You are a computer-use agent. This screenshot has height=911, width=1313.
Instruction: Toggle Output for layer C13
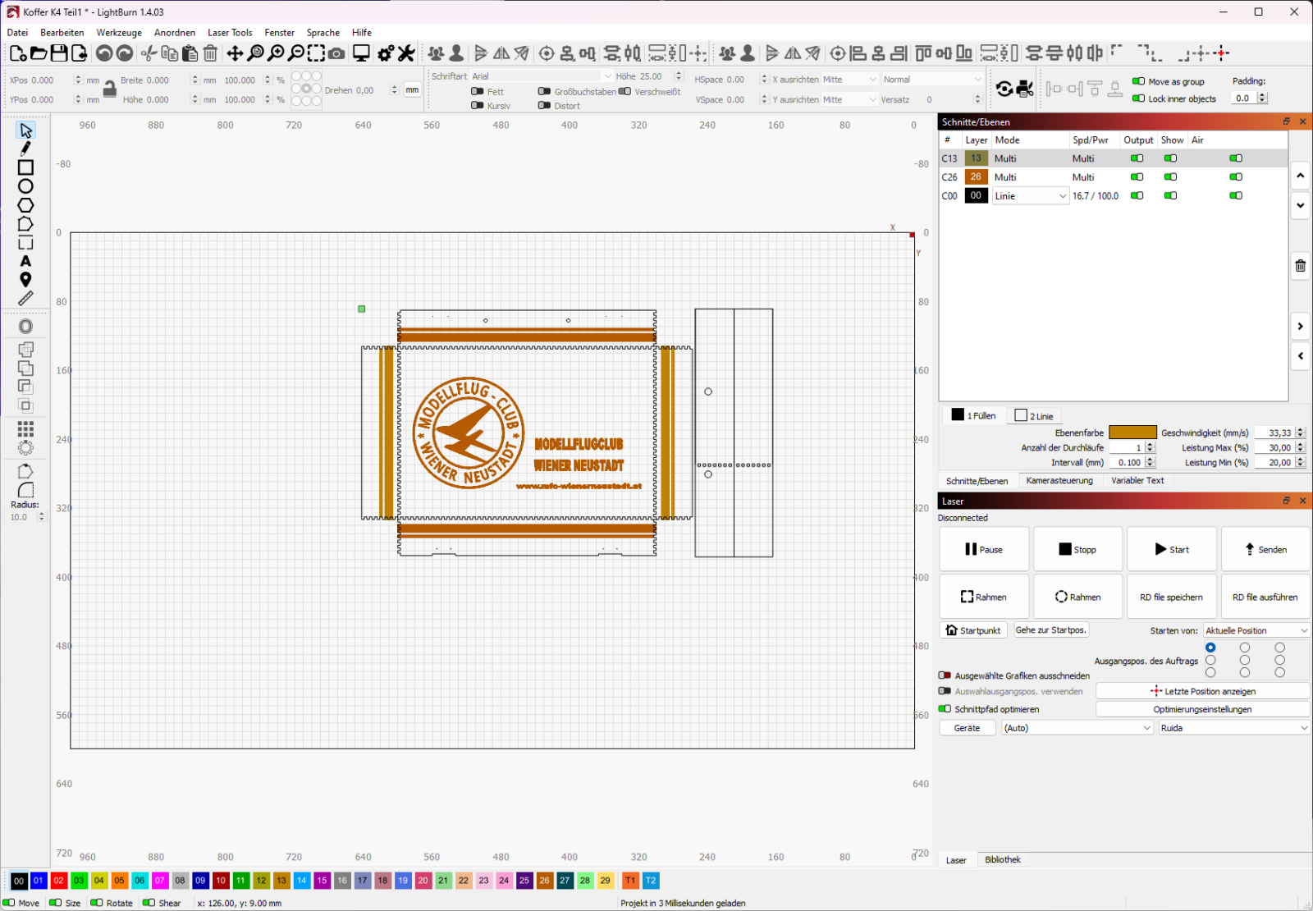click(x=1137, y=158)
